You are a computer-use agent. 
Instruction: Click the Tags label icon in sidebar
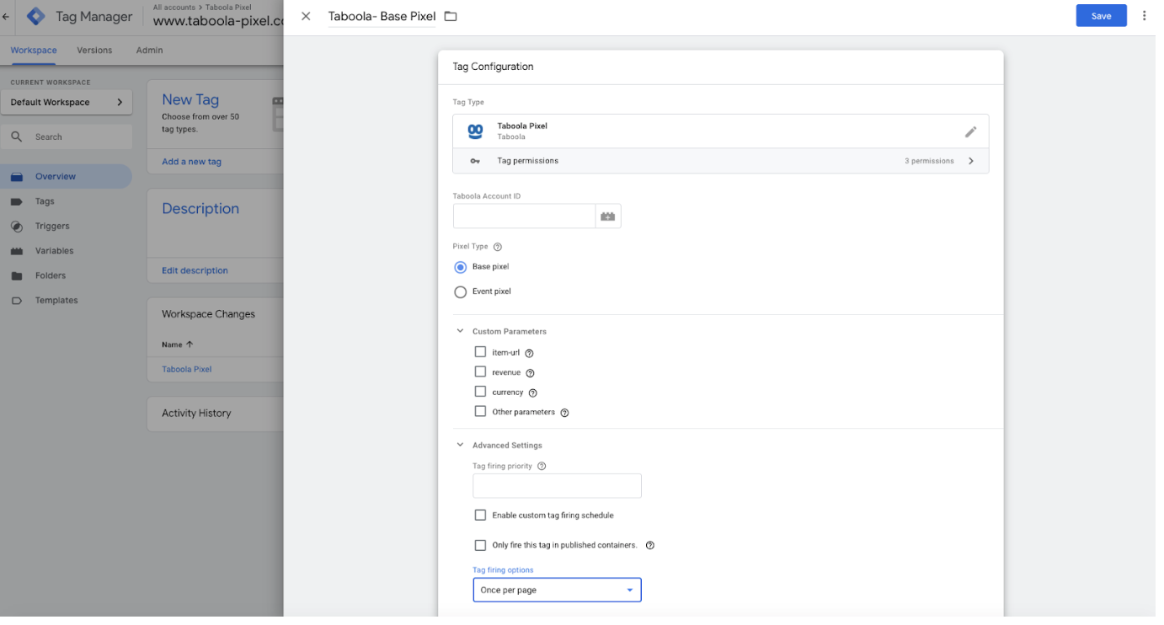point(17,201)
